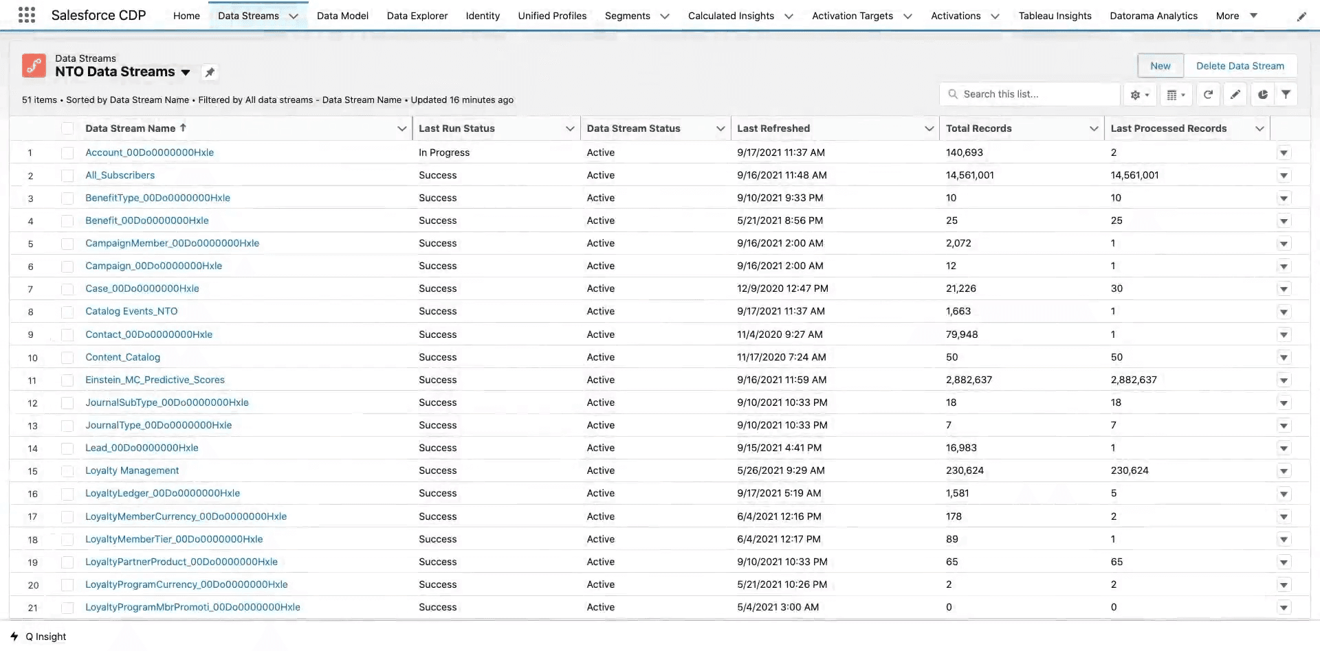Open the charts panel icon
1320x651 pixels.
pos(1262,94)
